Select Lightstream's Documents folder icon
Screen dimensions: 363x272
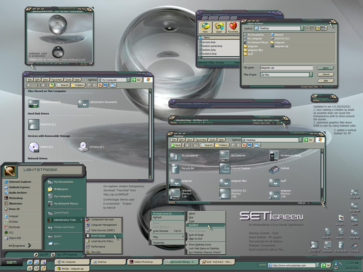coord(83,103)
